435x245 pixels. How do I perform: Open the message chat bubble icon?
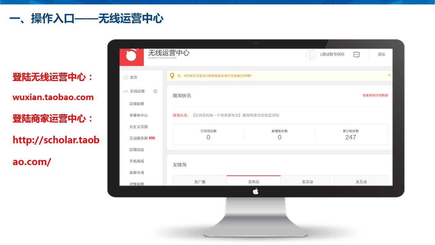tap(356, 54)
